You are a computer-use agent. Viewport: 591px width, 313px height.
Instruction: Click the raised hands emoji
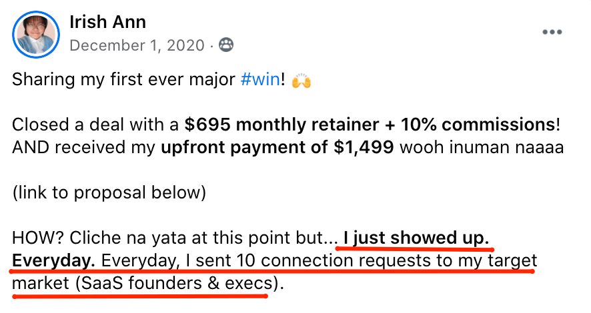pos(302,81)
